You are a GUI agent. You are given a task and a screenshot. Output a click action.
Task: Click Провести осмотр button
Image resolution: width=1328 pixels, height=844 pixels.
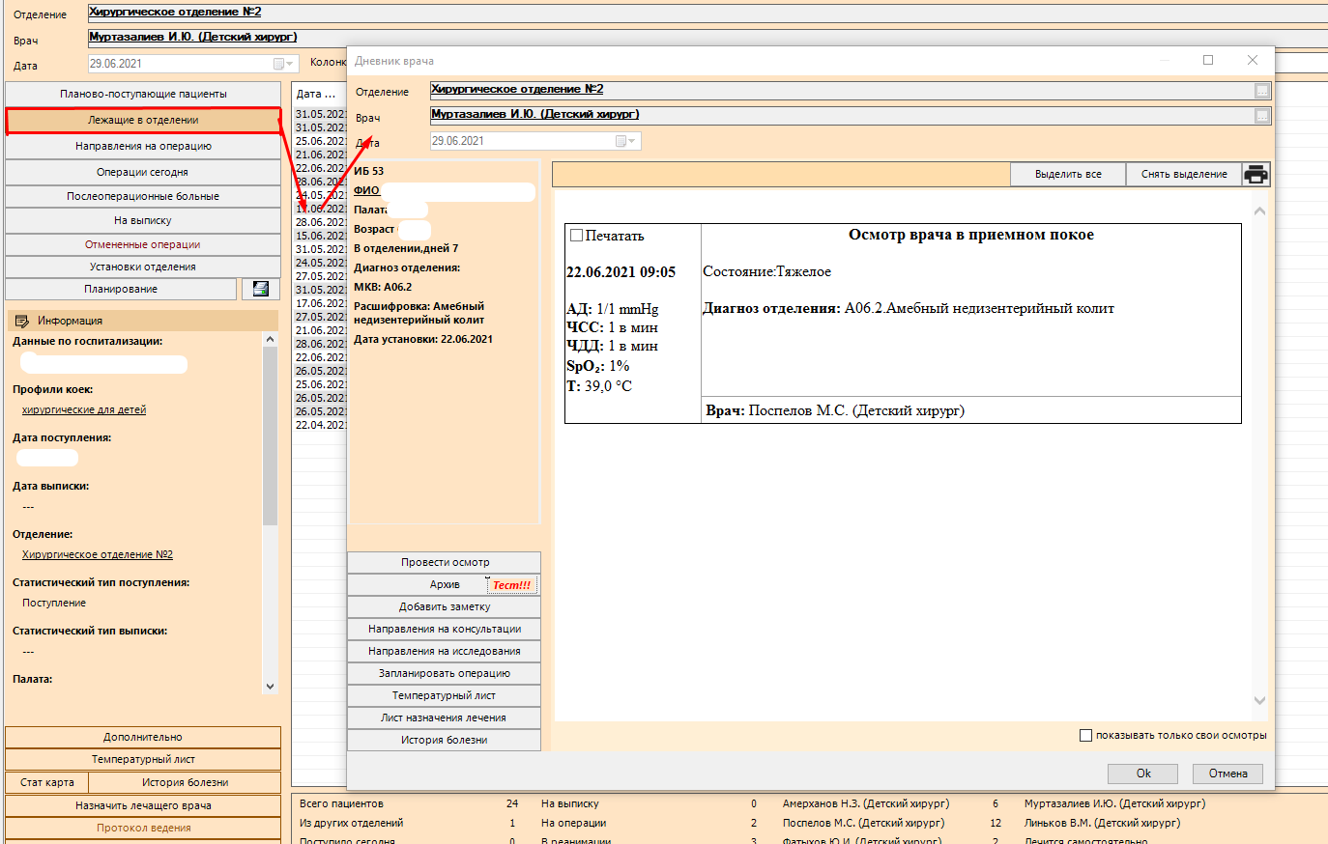tap(445, 562)
